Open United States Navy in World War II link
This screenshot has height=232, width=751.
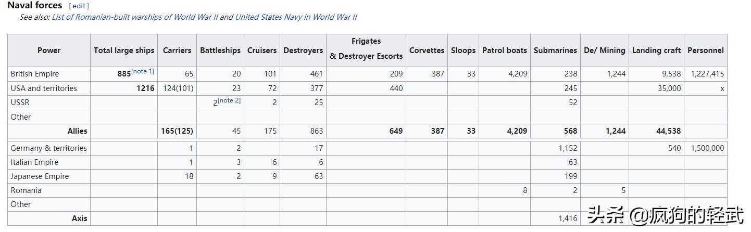pos(296,17)
